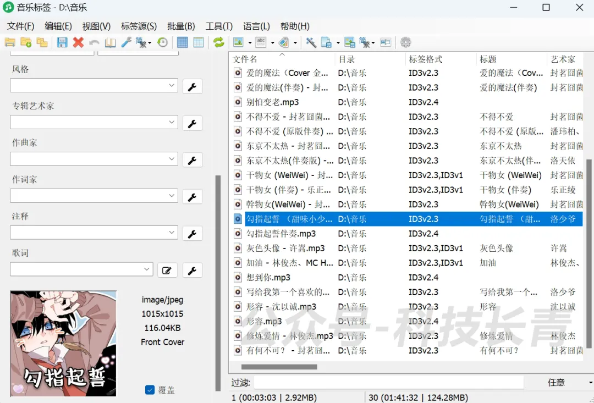Screen dimensions: 594x403
Task: Click the horizontal scrollbar of file list
Action: [x=279, y=367]
